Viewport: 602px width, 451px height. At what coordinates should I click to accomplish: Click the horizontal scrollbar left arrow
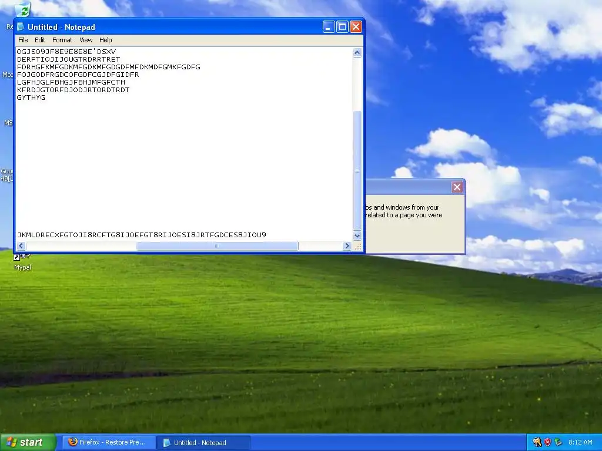(x=22, y=246)
